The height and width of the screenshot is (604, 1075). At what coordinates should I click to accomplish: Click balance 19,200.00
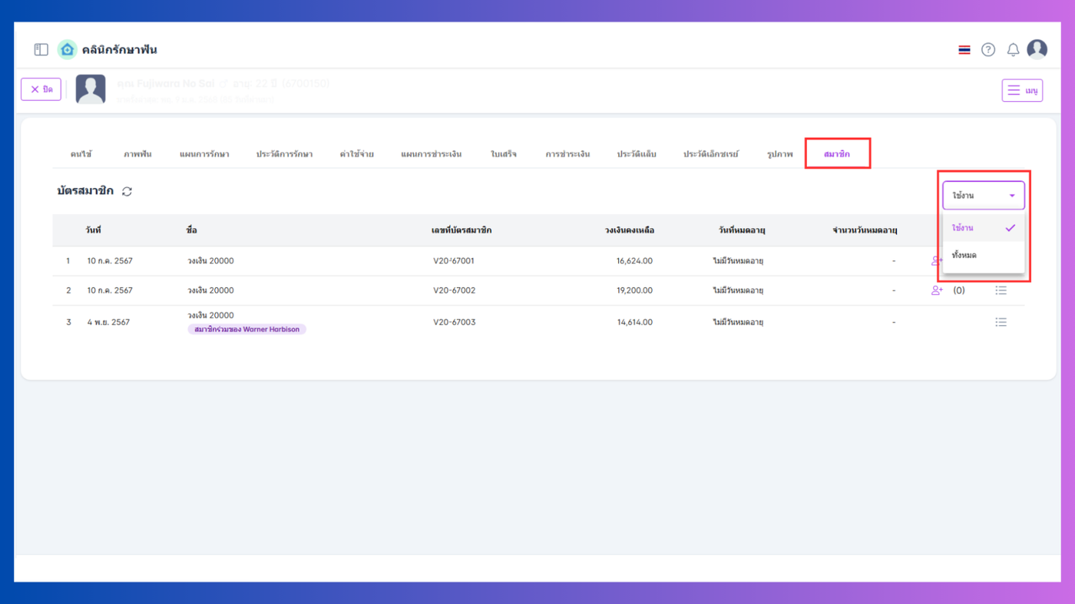coord(634,291)
